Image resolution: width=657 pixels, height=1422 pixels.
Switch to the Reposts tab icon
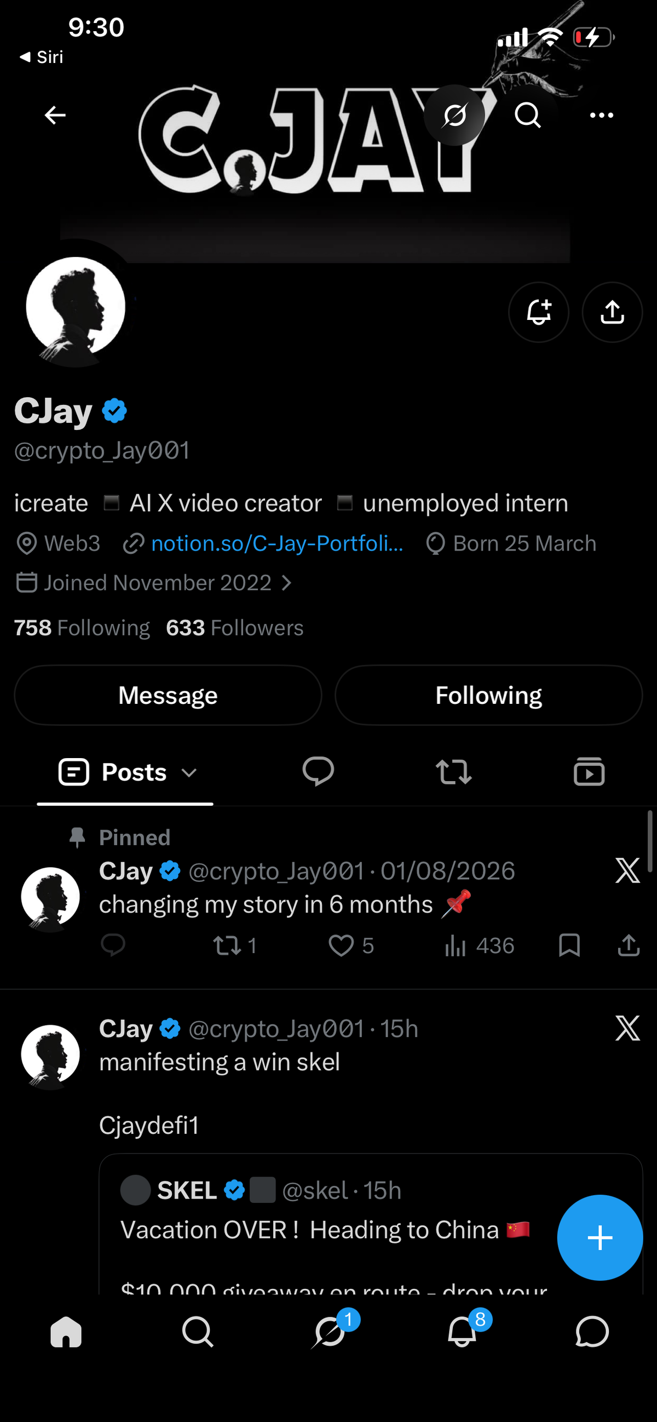coord(453,772)
